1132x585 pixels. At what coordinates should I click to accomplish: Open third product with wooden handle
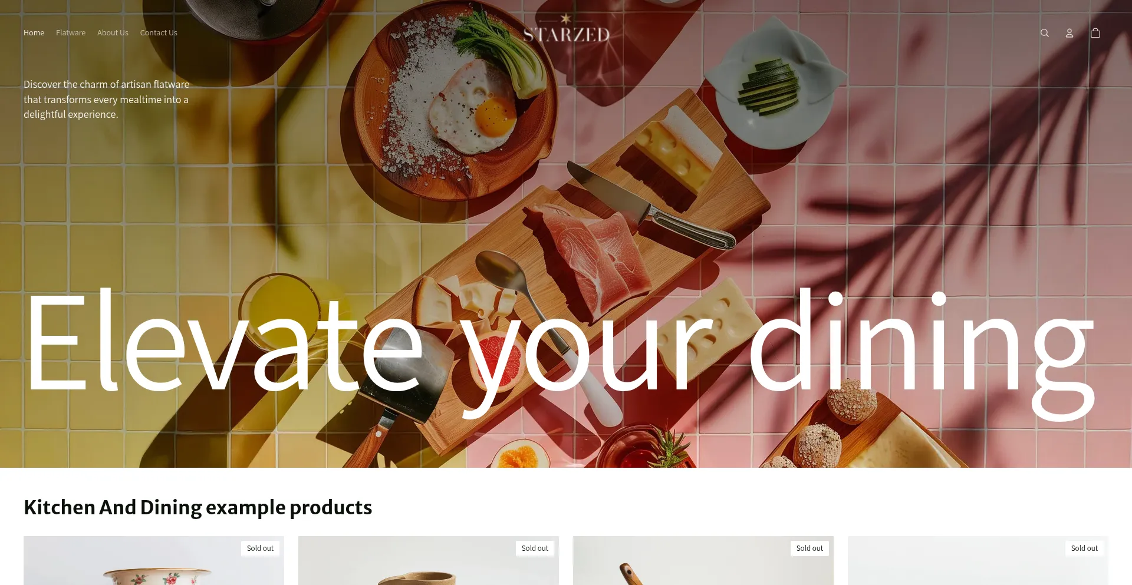pos(703,561)
